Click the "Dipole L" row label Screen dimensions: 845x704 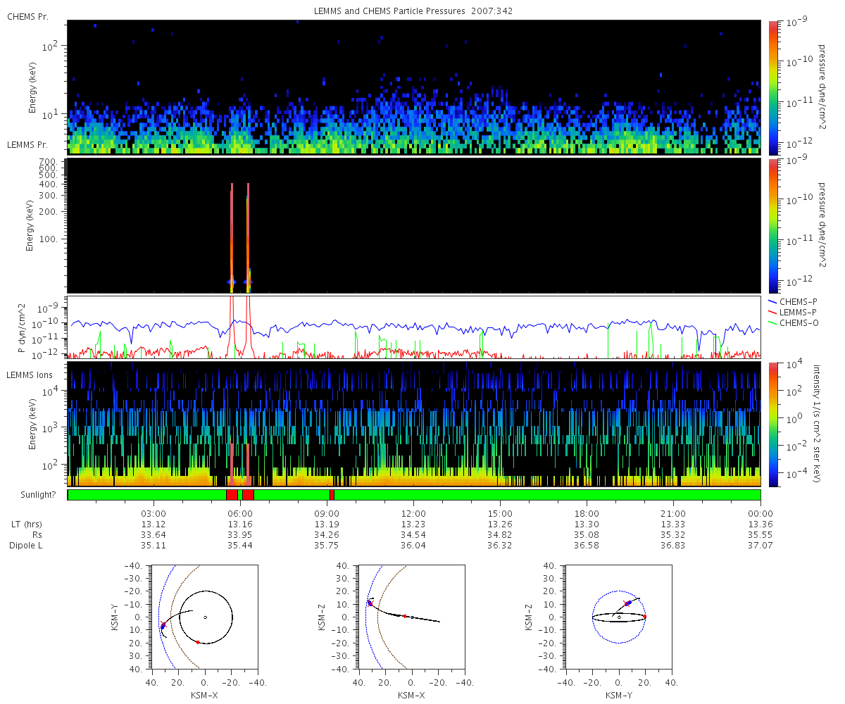(25, 545)
